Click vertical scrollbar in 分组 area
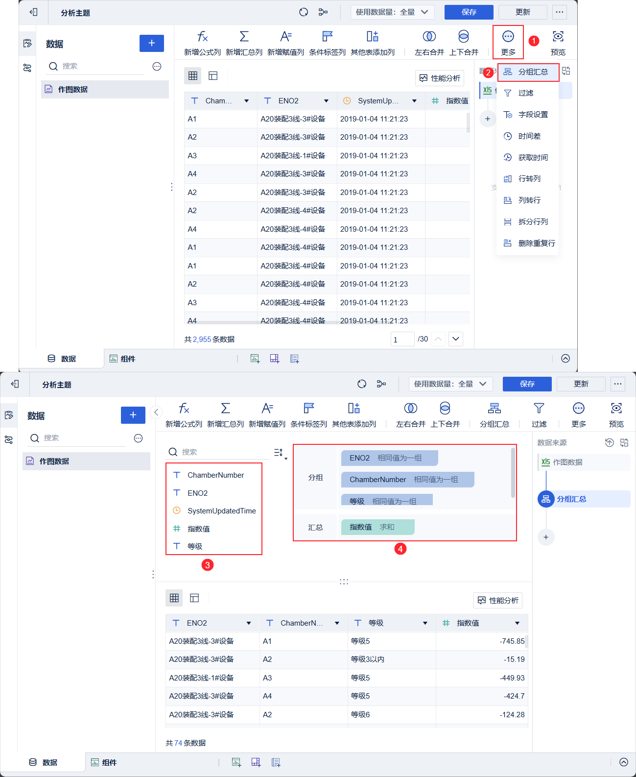This screenshot has width=636, height=777. tap(513, 473)
